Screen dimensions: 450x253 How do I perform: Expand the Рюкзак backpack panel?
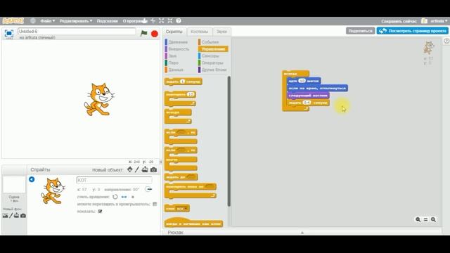click(302, 233)
